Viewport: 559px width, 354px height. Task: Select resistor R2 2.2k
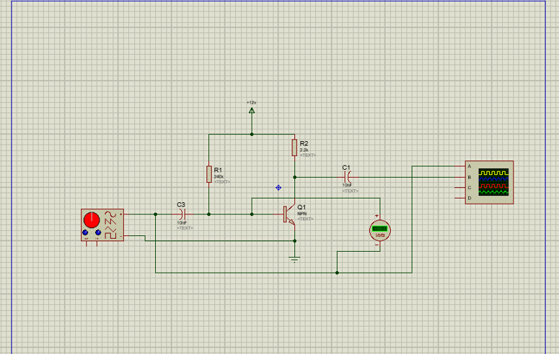pyautogui.click(x=294, y=147)
